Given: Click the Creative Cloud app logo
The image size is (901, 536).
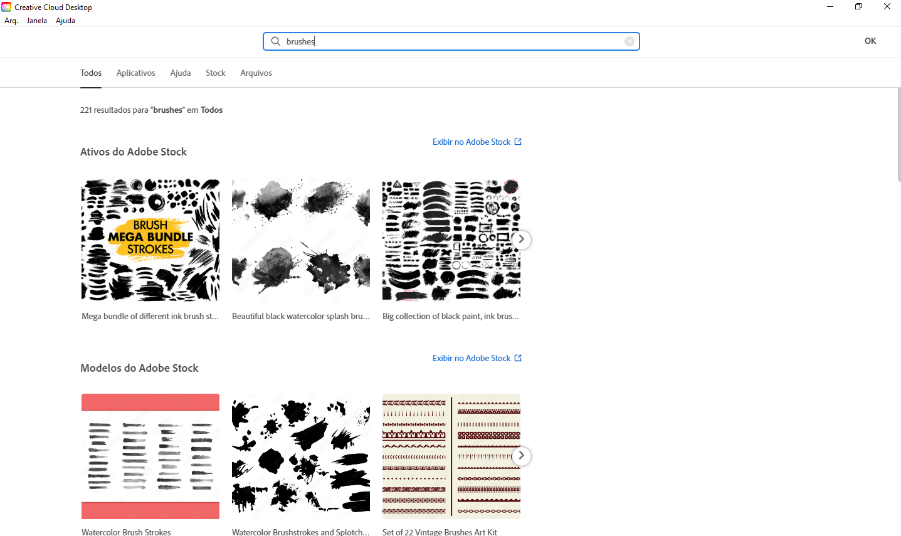Looking at the screenshot, I should click(6, 7).
